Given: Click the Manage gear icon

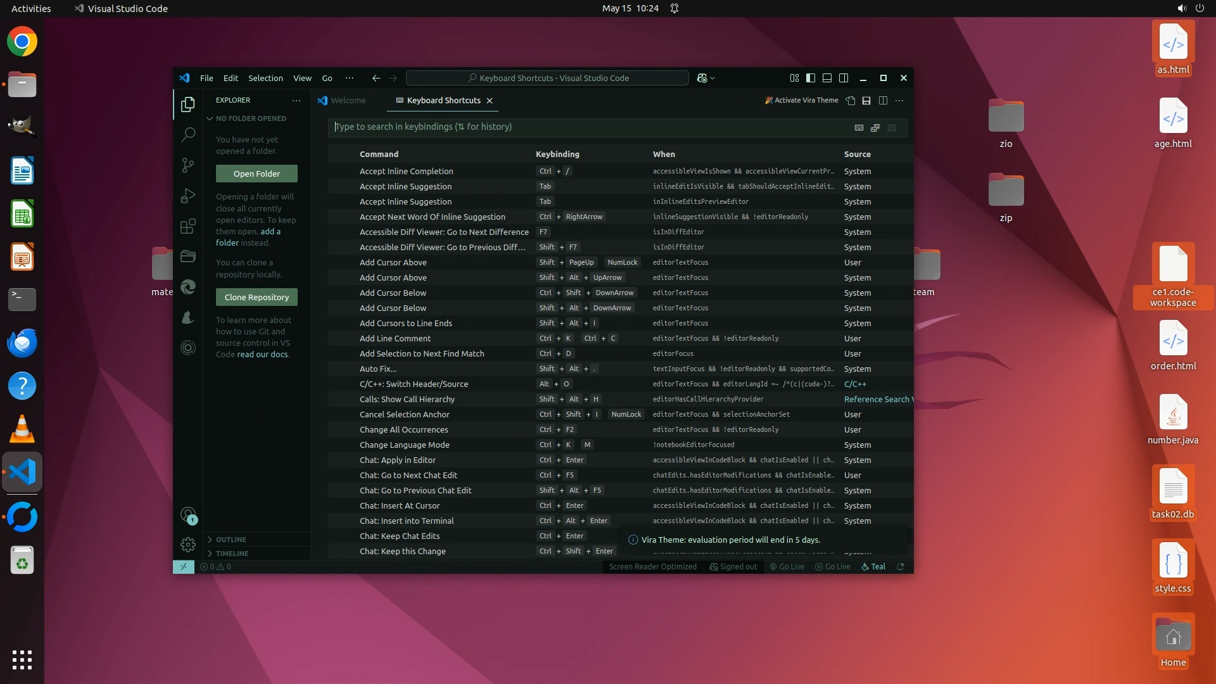Looking at the screenshot, I should point(188,545).
